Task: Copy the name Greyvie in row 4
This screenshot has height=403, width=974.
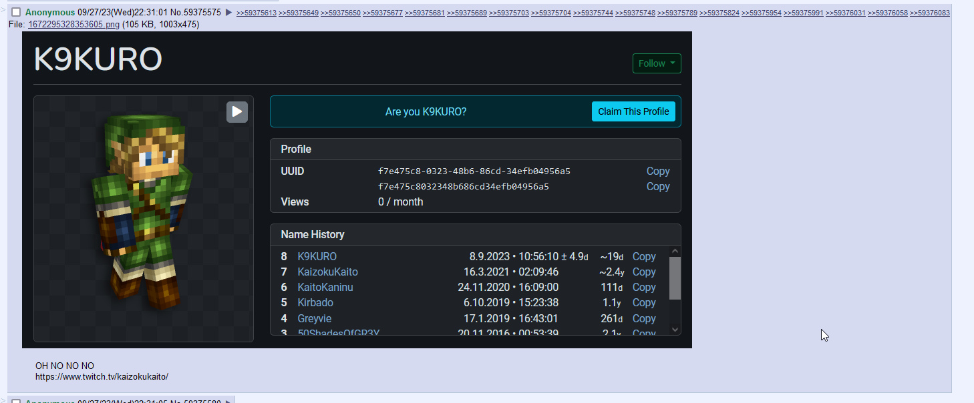Action: pyautogui.click(x=644, y=319)
